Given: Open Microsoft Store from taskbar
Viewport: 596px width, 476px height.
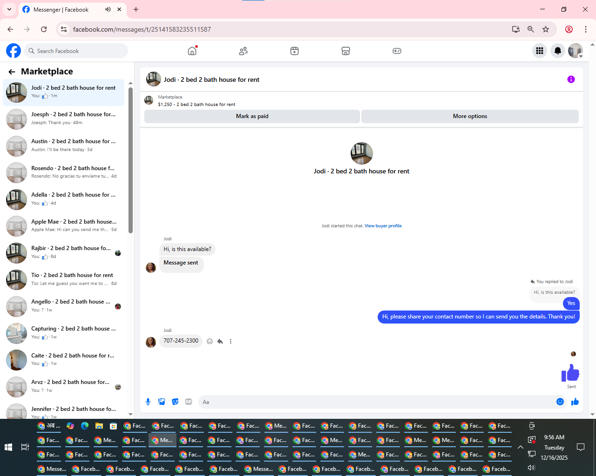Looking at the screenshot, I should point(113,426).
